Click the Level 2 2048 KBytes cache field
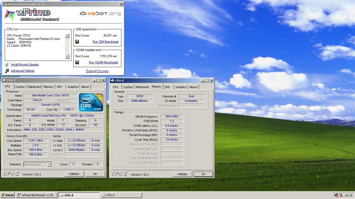Viewport: 355px width, 199px height. click(76, 150)
